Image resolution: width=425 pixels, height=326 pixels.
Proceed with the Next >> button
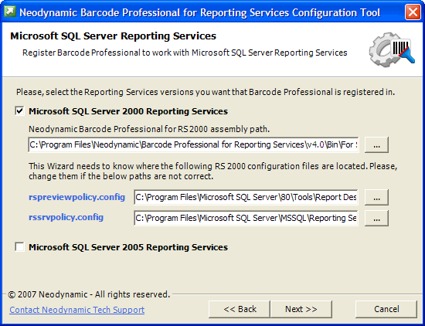pos(301,309)
